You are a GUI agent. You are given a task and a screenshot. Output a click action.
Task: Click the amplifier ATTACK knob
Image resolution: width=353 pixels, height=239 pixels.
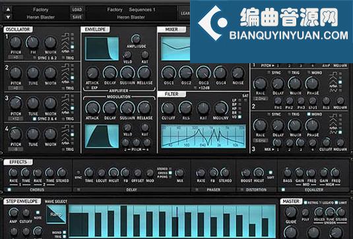[x=92, y=73]
